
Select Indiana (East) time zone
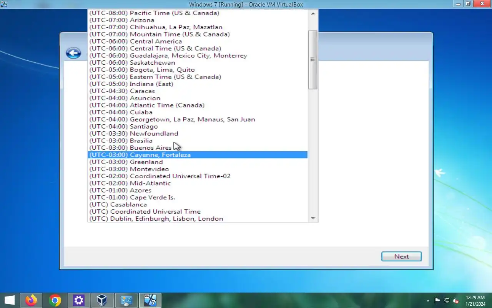point(198,84)
